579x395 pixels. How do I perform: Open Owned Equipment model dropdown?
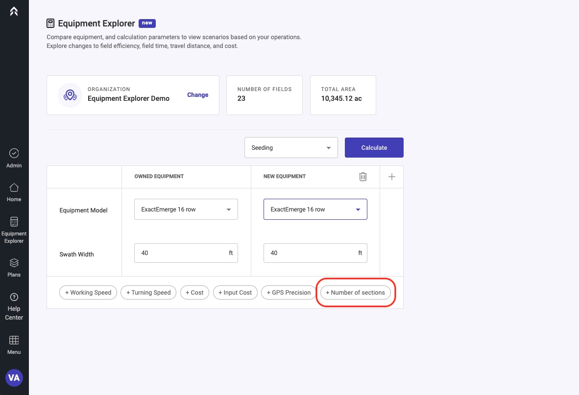(x=186, y=209)
